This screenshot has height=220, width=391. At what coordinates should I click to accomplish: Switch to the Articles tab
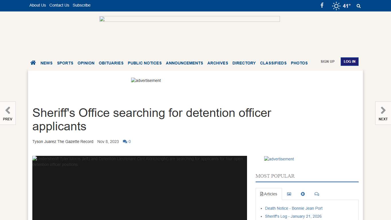pos(268,194)
